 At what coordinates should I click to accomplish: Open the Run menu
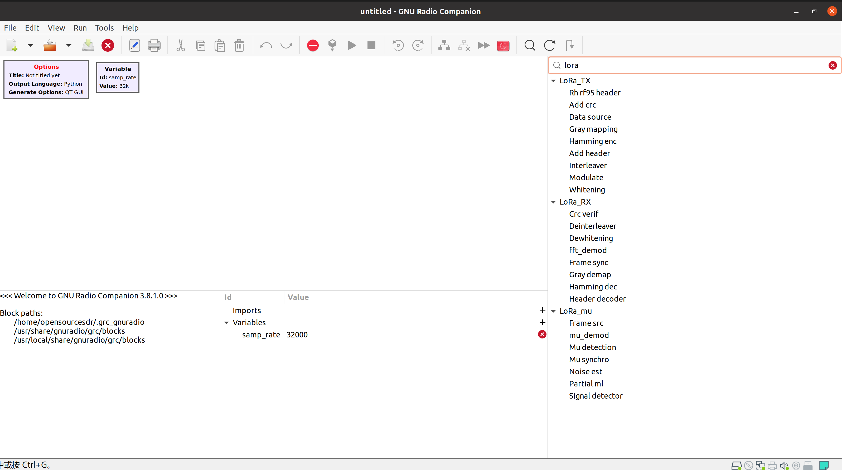(x=80, y=28)
